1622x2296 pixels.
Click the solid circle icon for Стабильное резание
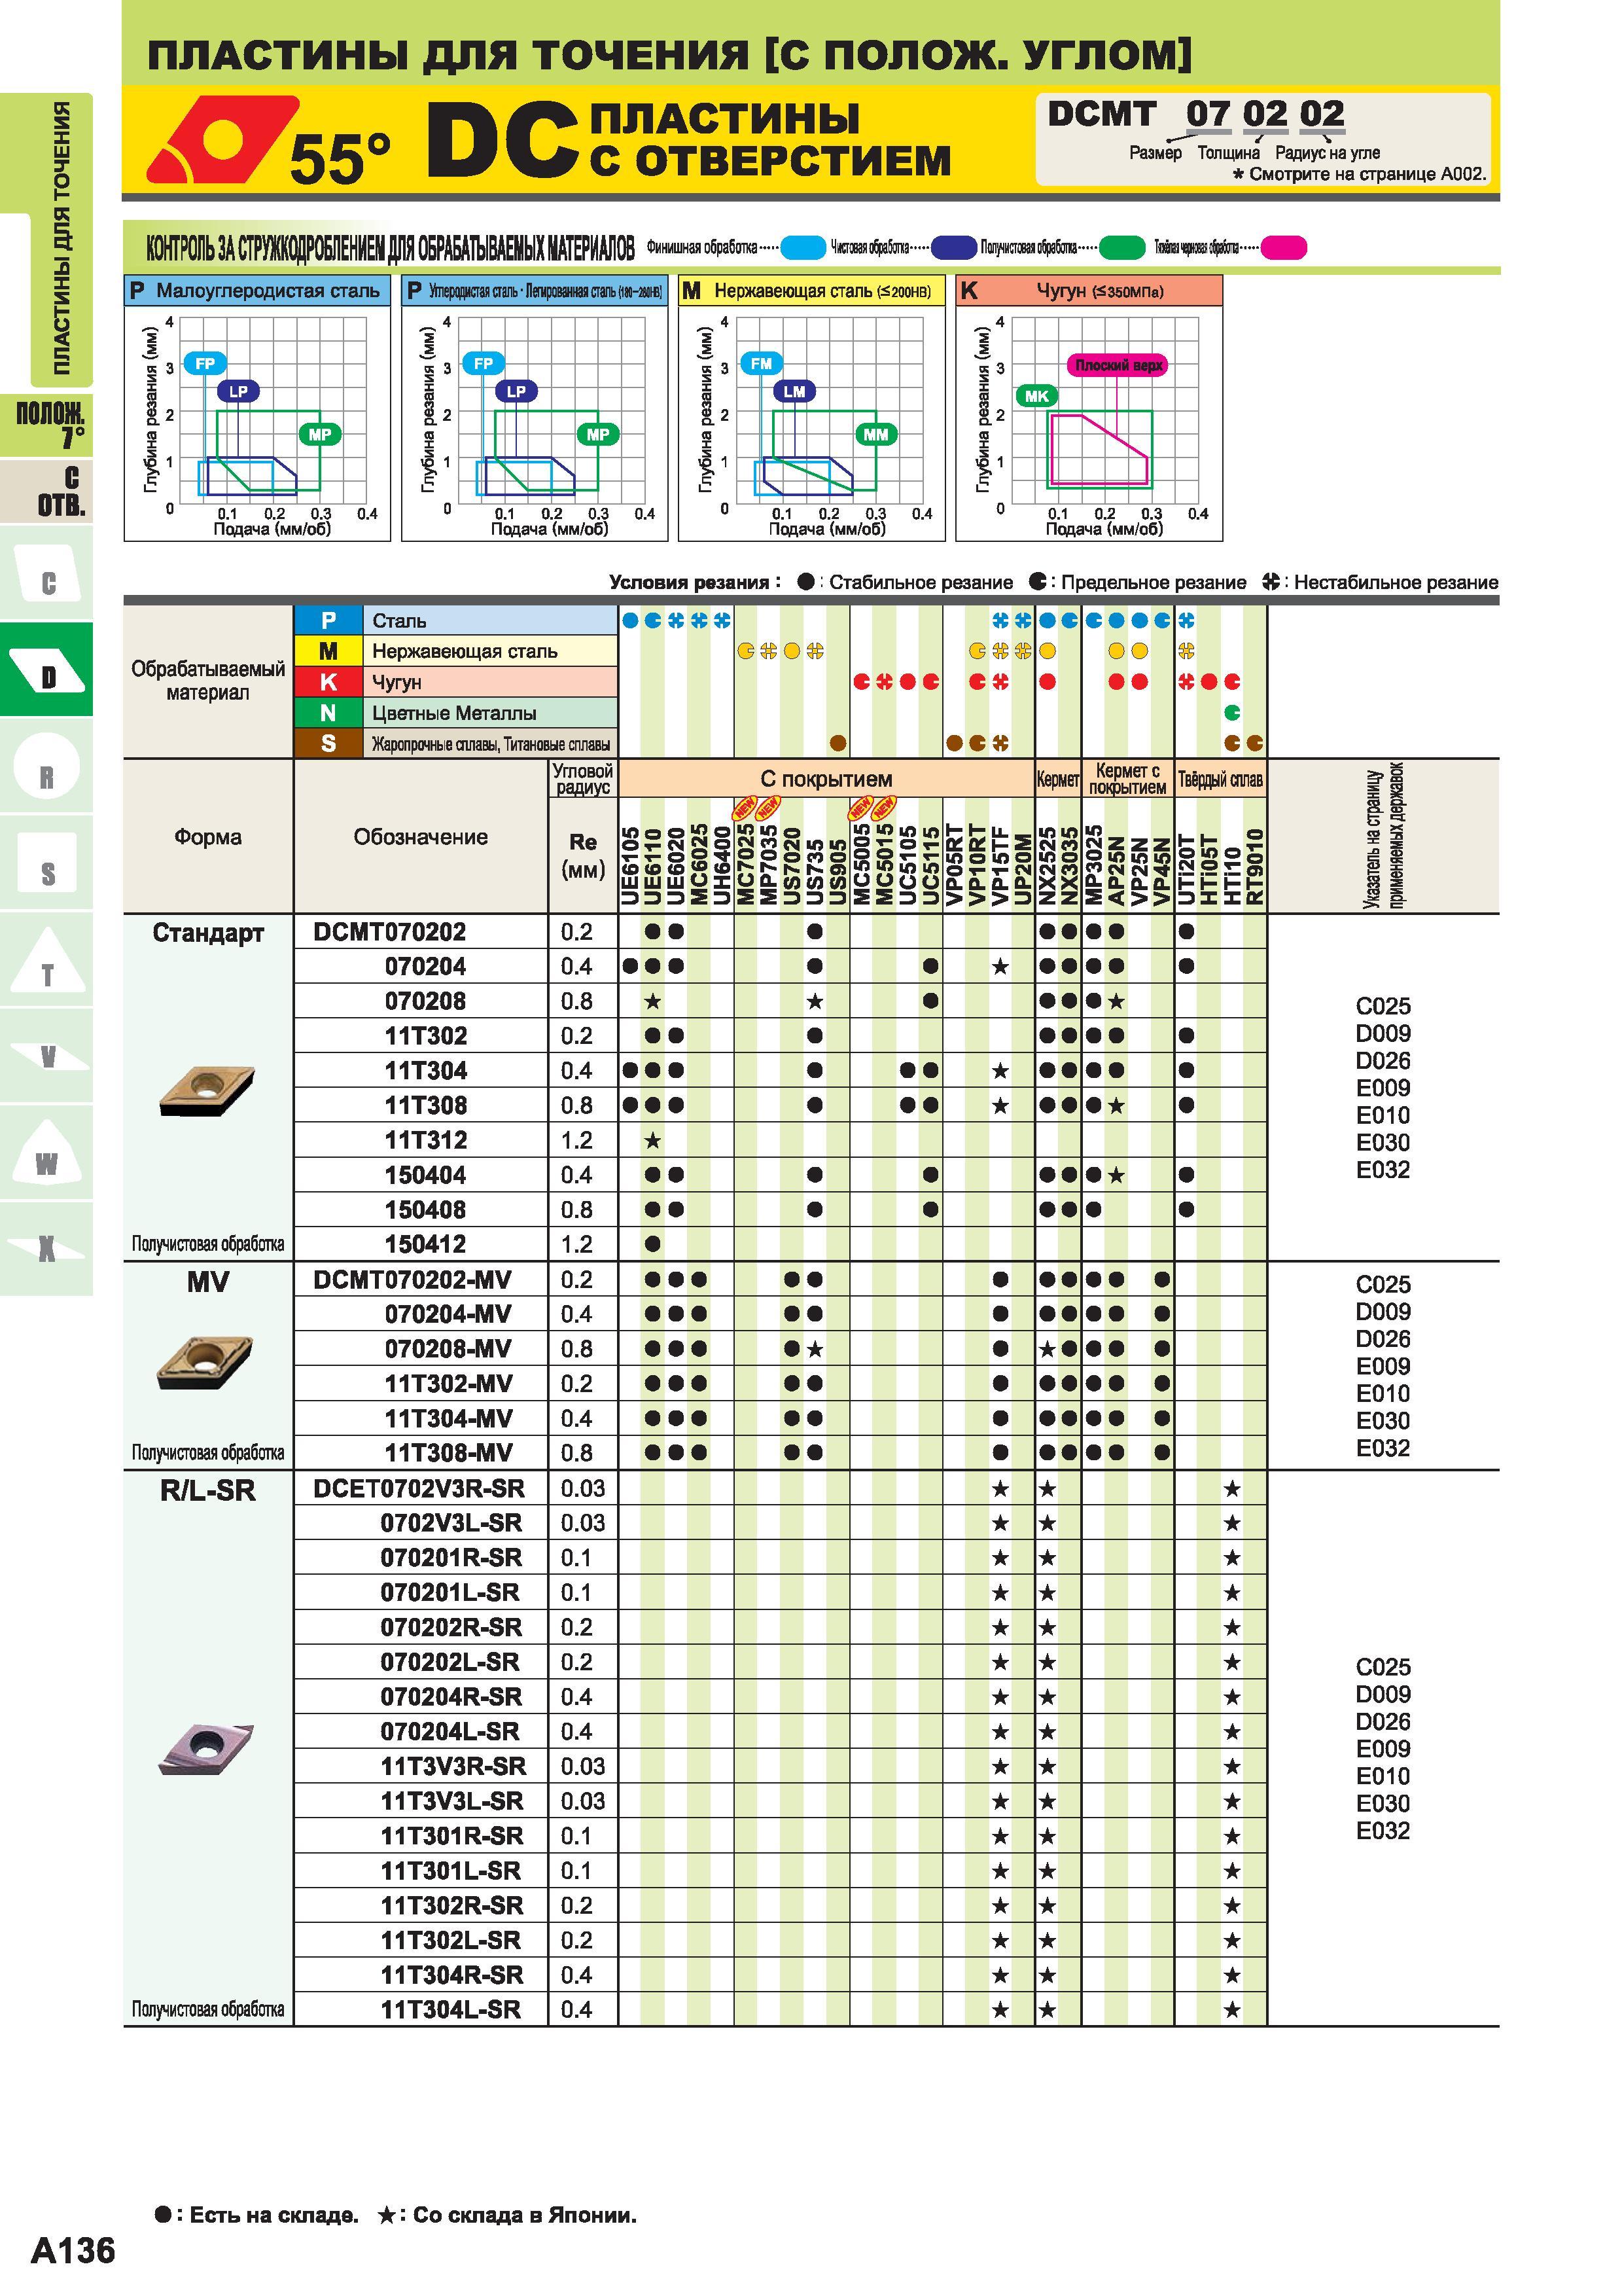805,582
